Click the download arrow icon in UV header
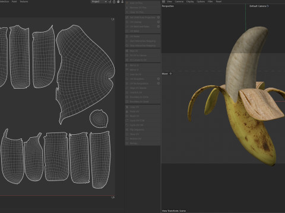Viewport: 285px width, 213px height. tap(122, 2)
